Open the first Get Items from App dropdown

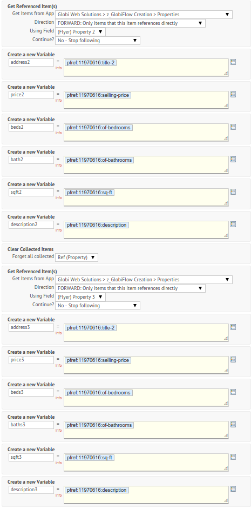pyautogui.click(x=144, y=15)
